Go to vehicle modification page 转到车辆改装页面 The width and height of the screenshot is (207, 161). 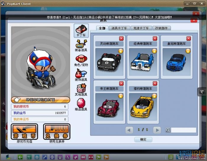pos(41,100)
